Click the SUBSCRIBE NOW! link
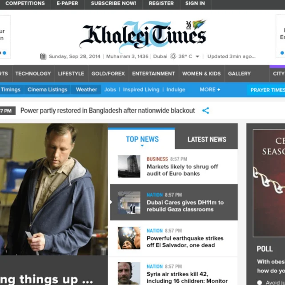285x285 pixels. tap(113, 3)
